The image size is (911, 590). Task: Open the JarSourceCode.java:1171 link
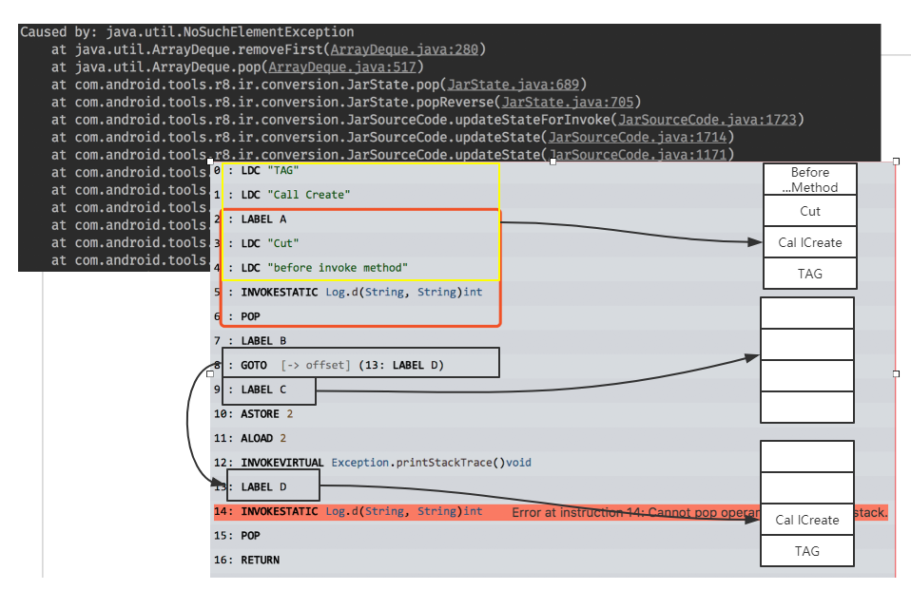640,154
